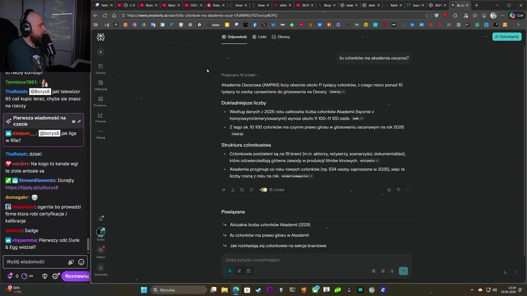
Task: Select related question Jak rozkładają się członkowie
Action: [278, 246]
